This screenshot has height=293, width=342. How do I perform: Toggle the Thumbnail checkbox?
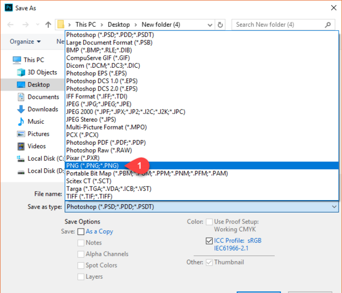(x=209, y=262)
